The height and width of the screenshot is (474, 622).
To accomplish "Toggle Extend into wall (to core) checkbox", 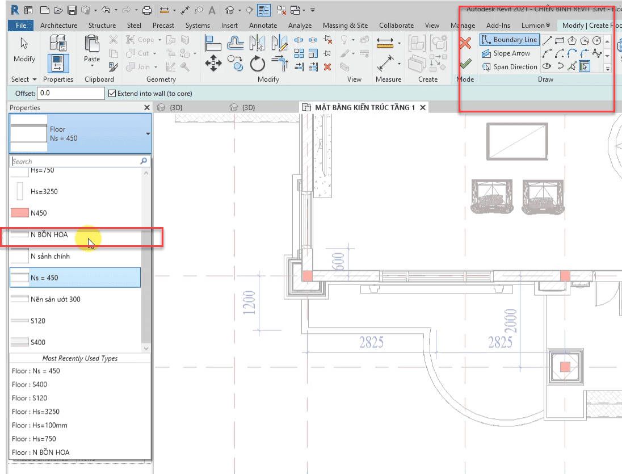I will tap(112, 94).
